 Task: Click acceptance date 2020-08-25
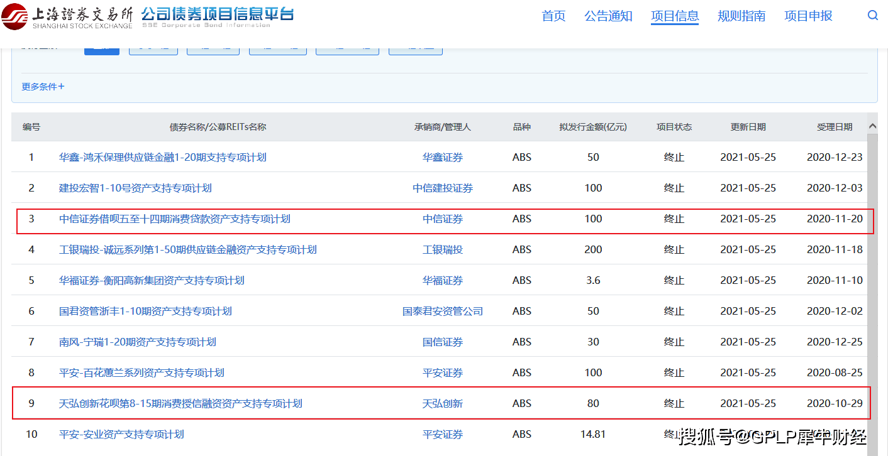[835, 372]
